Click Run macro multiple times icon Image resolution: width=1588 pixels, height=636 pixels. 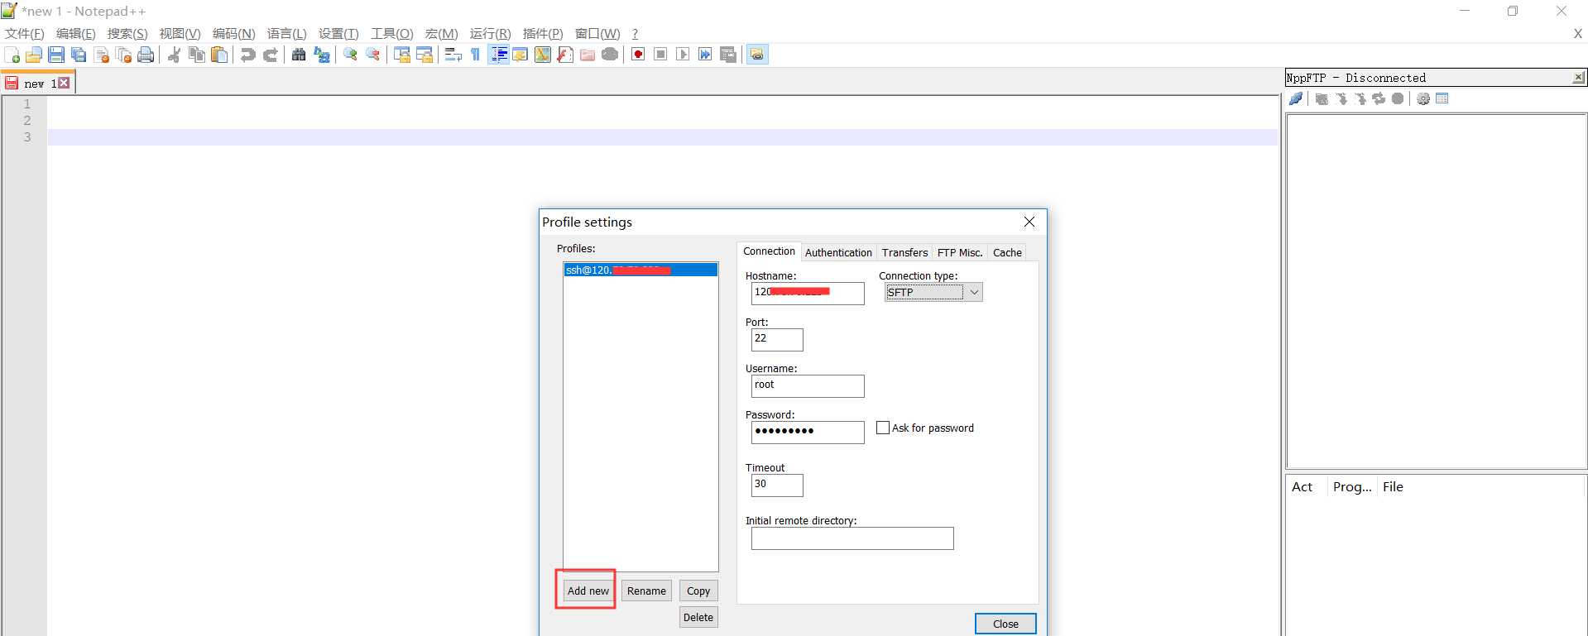[x=705, y=55]
